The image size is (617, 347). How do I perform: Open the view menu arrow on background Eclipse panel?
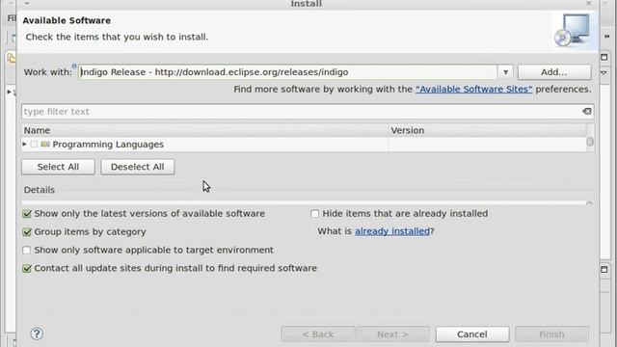tap(604, 73)
